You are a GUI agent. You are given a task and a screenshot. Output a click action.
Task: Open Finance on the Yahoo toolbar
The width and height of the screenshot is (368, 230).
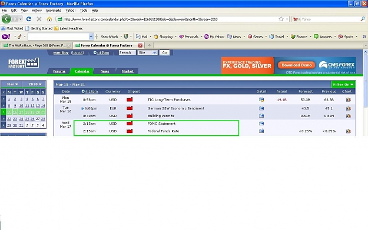pos(299,36)
